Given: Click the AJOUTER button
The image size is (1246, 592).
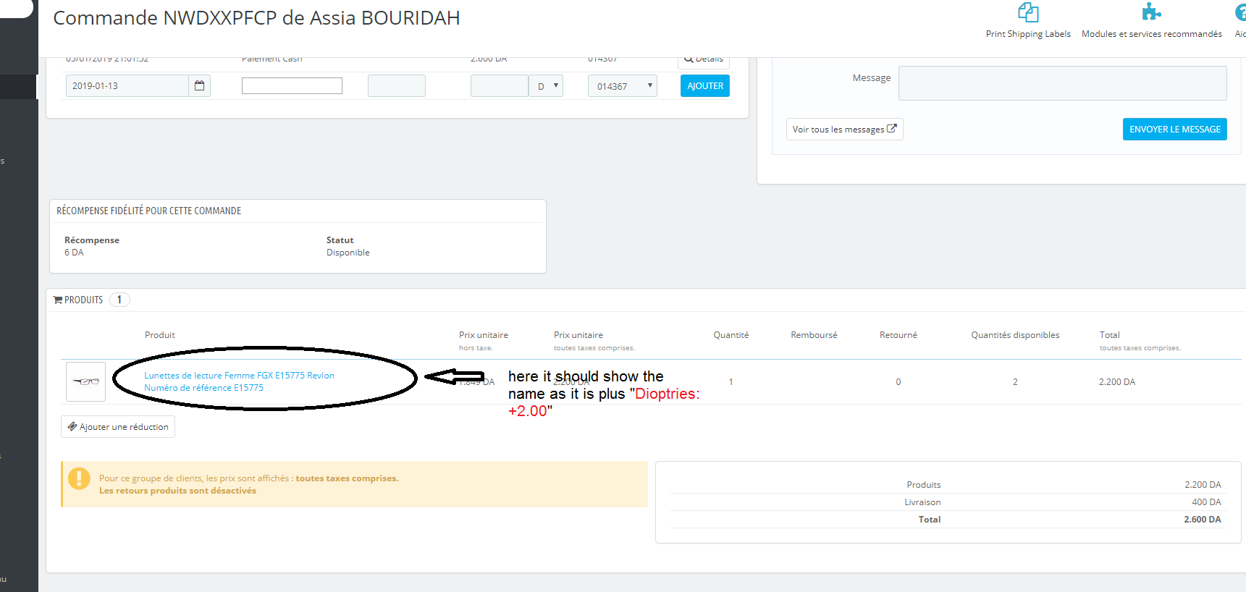Looking at the screenshot, I should (705, 86).
